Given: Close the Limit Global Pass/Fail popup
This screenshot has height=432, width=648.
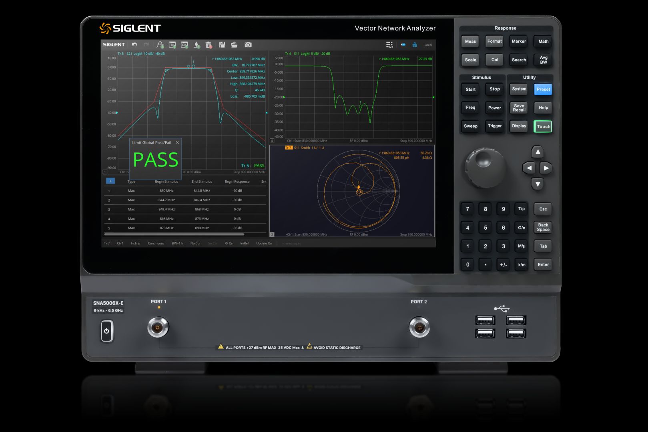Looking at the screenshot, I should [177, 142].
